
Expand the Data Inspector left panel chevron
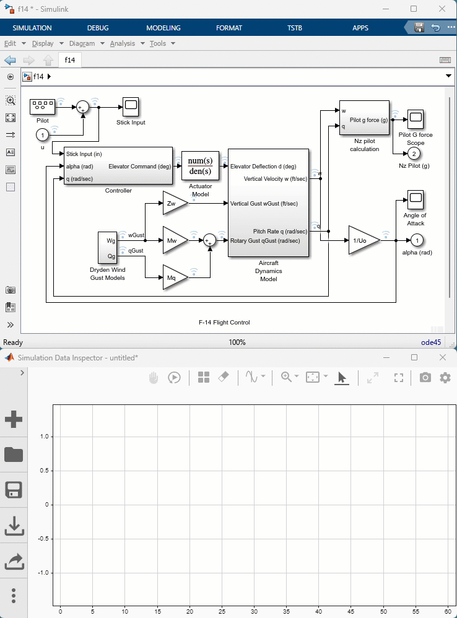[x=22, y=373]
